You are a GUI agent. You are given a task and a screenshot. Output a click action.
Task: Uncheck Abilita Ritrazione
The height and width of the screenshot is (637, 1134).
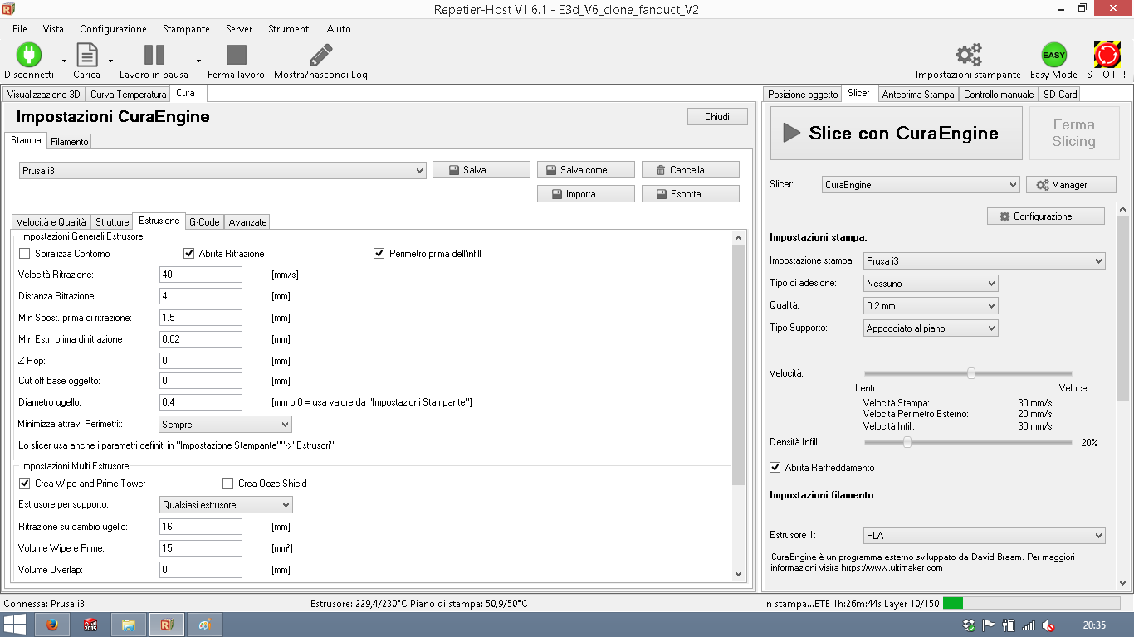point(188,253)
